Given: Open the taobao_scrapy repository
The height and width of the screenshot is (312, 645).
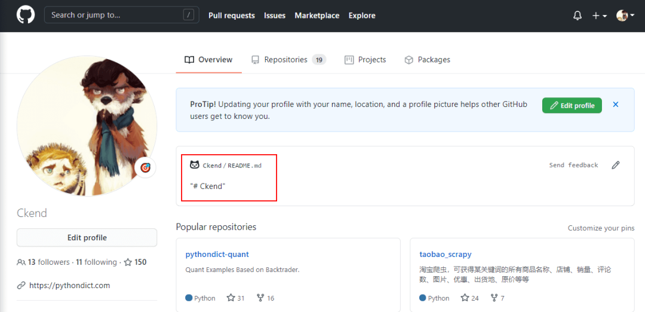Looking at the screenshot, I should coord(445,254).
